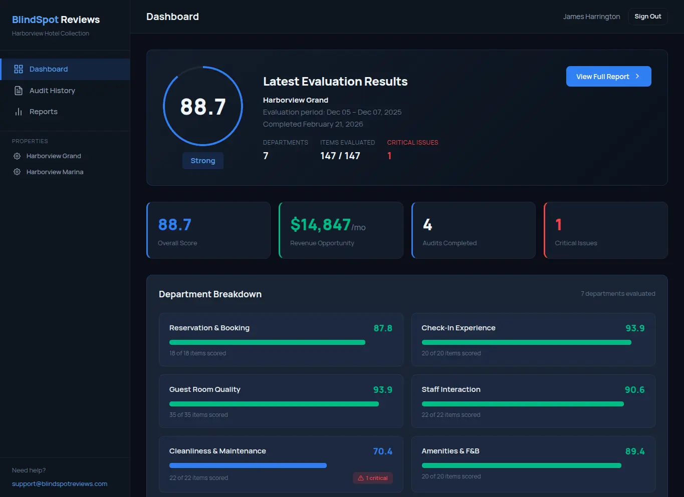684x497 pixels.
Task: Click the BlindSpot Reviews logo
Action: 56,20
